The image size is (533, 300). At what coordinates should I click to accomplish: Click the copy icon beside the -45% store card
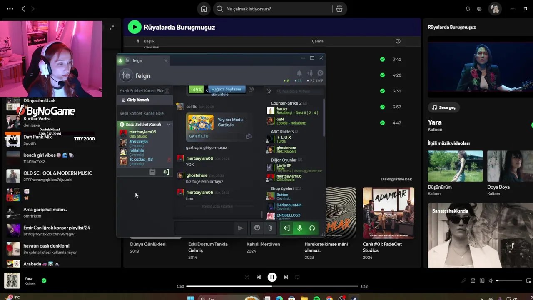251,90
